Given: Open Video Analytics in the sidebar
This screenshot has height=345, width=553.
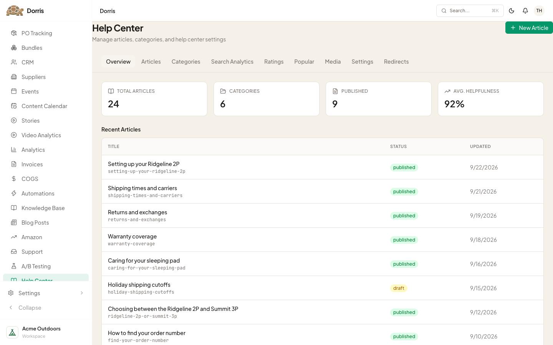Looking at the screenshot, I should (x=46, y=135).
